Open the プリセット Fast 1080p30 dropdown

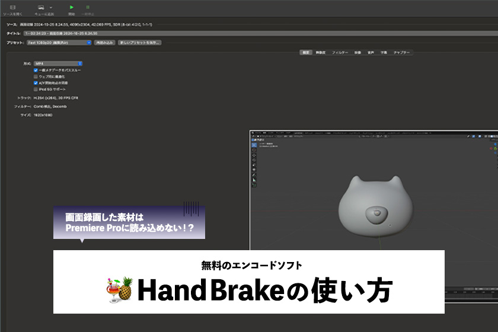pyautogui.click(x=59, y=43)
